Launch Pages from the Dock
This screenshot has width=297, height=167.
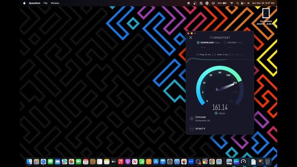(148, 162)
